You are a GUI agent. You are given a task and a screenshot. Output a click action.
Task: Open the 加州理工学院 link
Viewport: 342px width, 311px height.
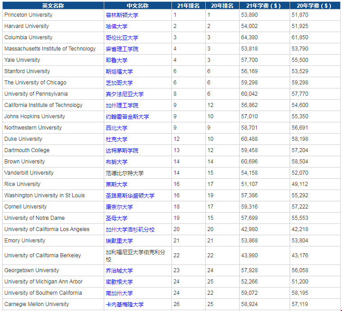122,106
